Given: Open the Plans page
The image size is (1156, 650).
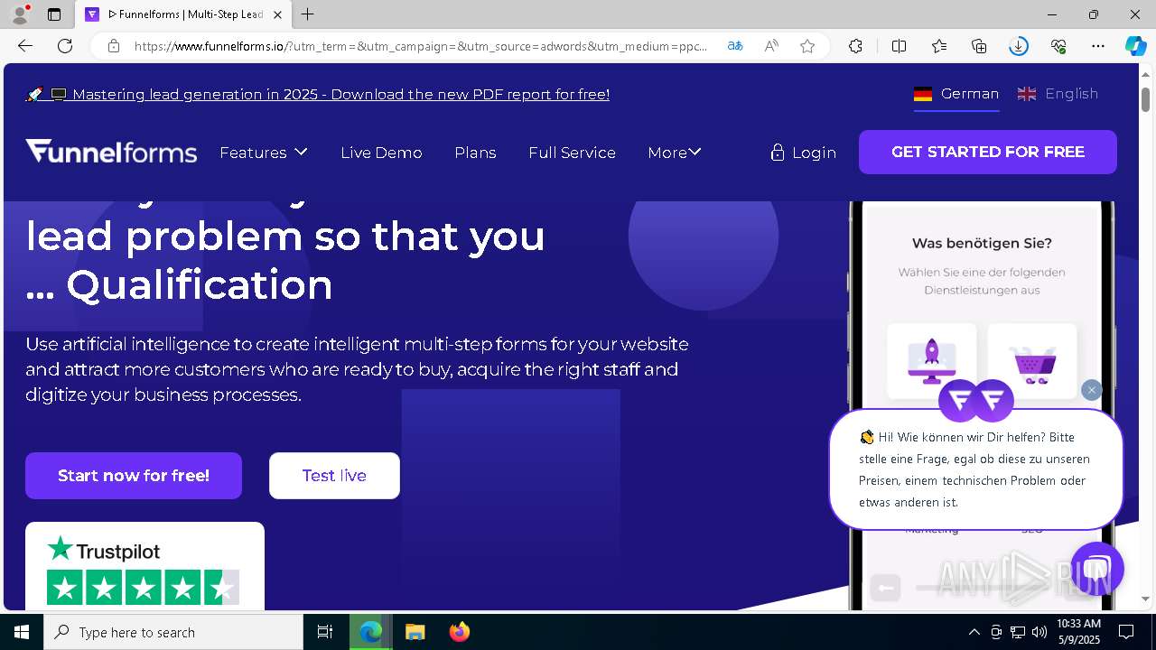Looking at the screenshot, I should click(475, 153).
